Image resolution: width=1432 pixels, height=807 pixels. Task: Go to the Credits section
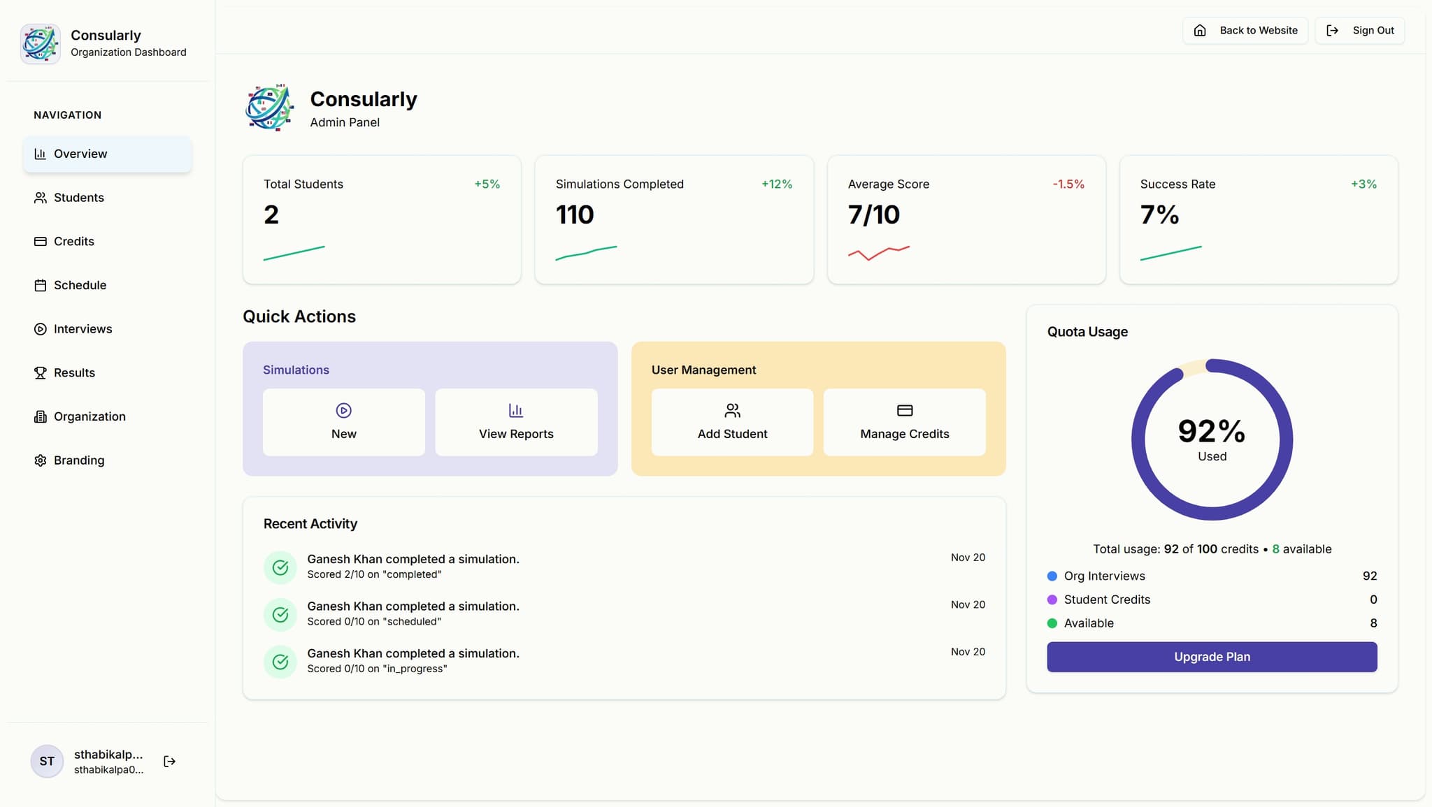73,241
